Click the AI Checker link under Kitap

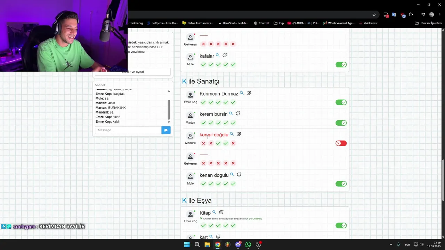[256, 219]
